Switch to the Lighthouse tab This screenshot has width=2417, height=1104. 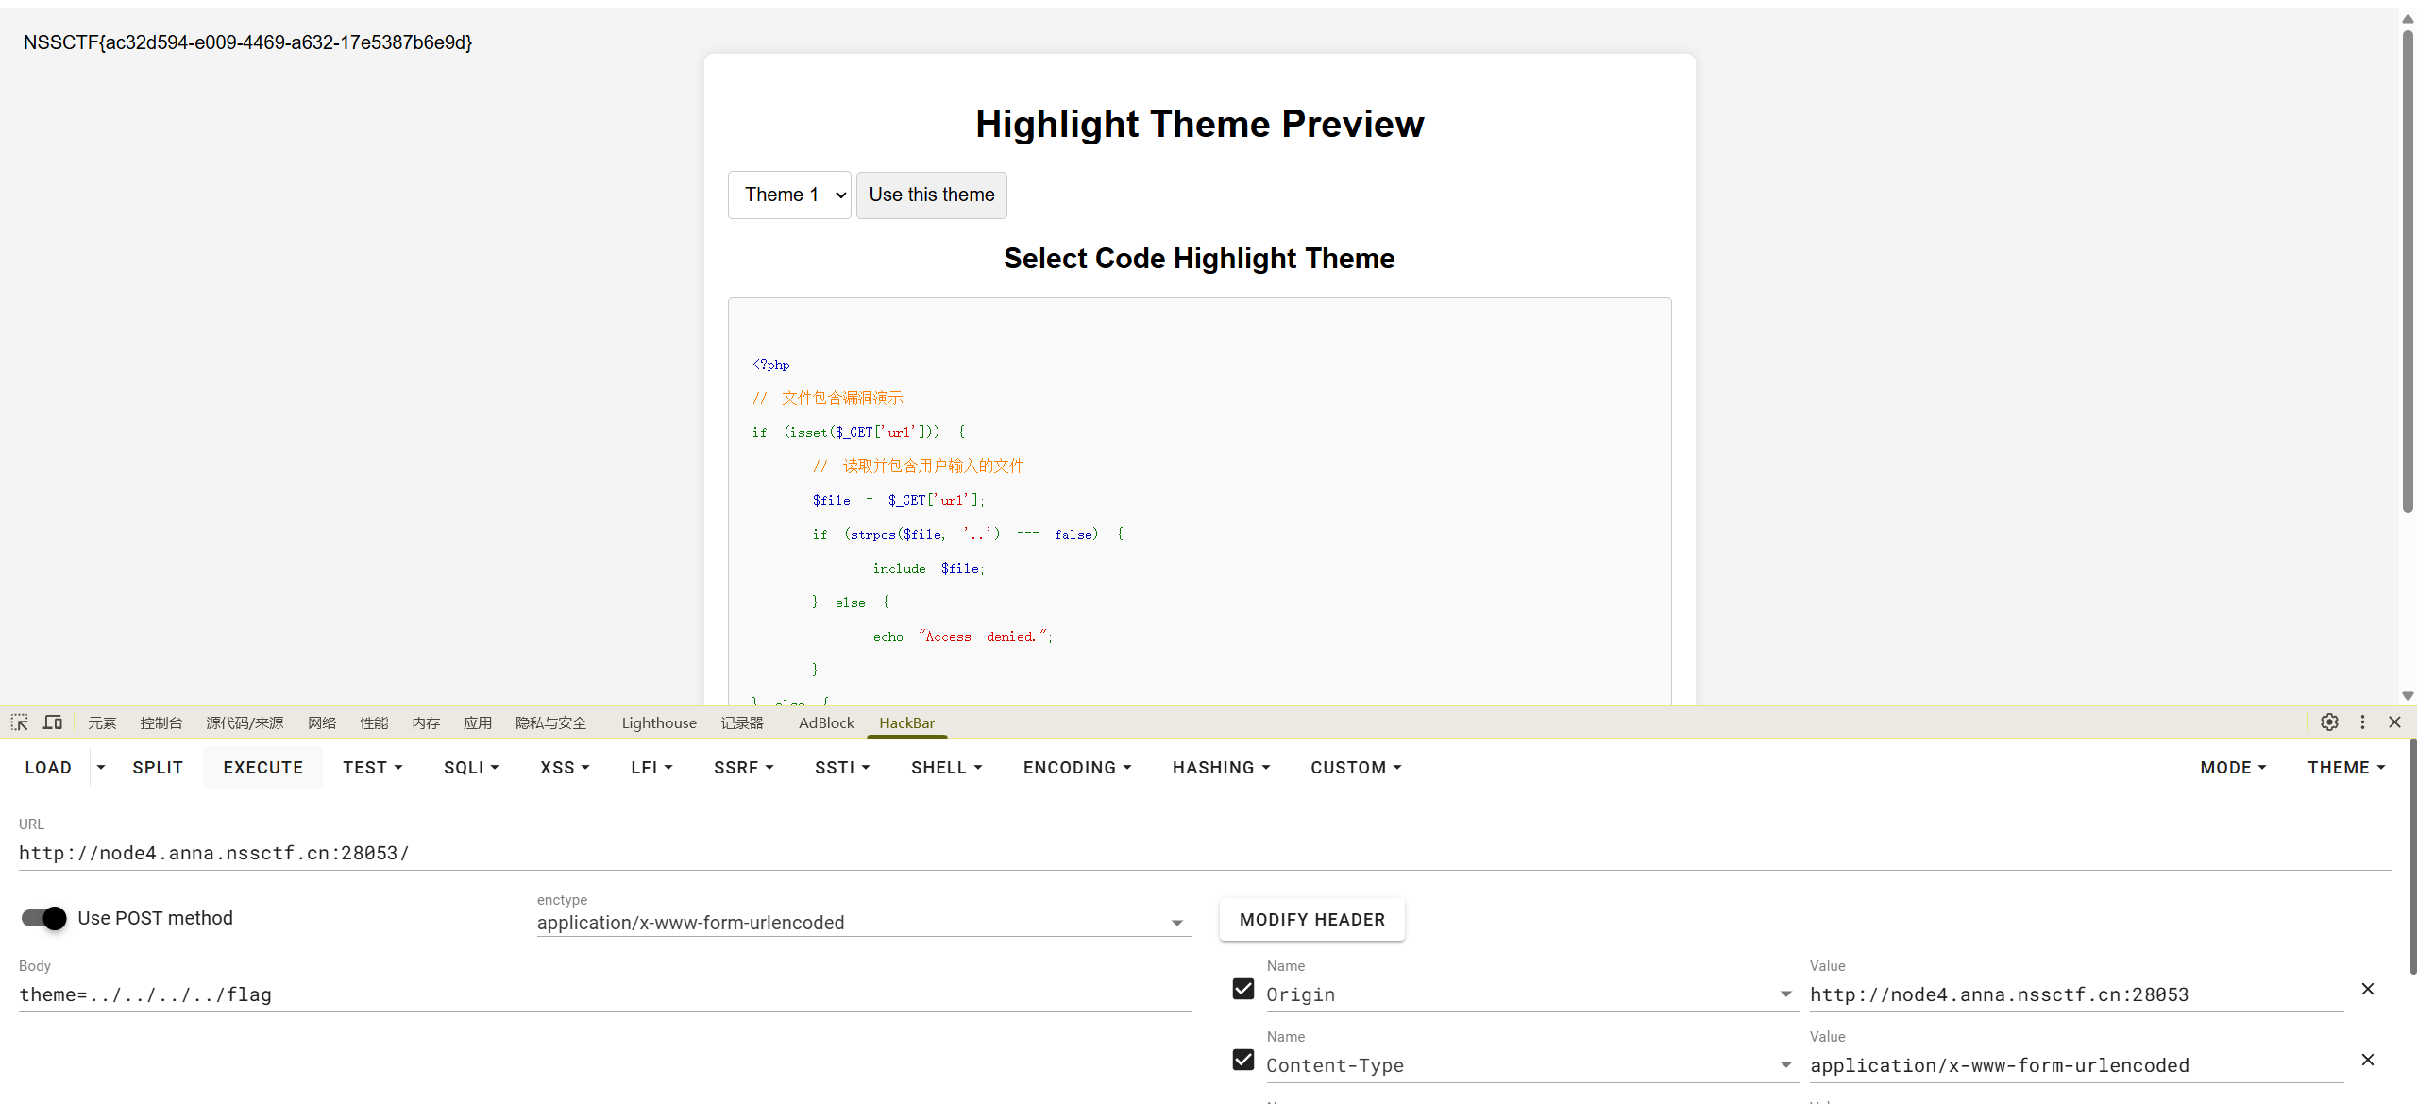[659, 722]
